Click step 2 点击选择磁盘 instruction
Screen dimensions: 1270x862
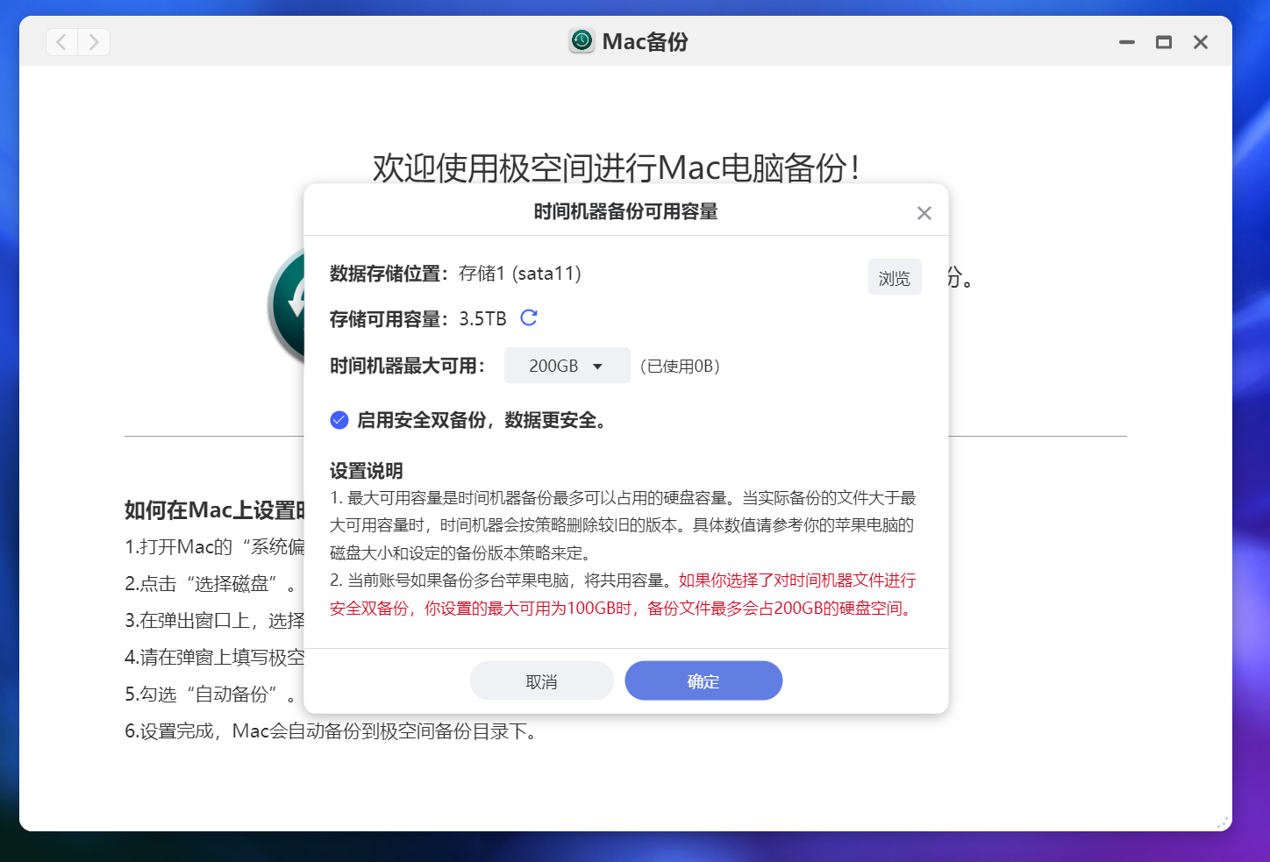pyautogui.click(x=211, y=584)
